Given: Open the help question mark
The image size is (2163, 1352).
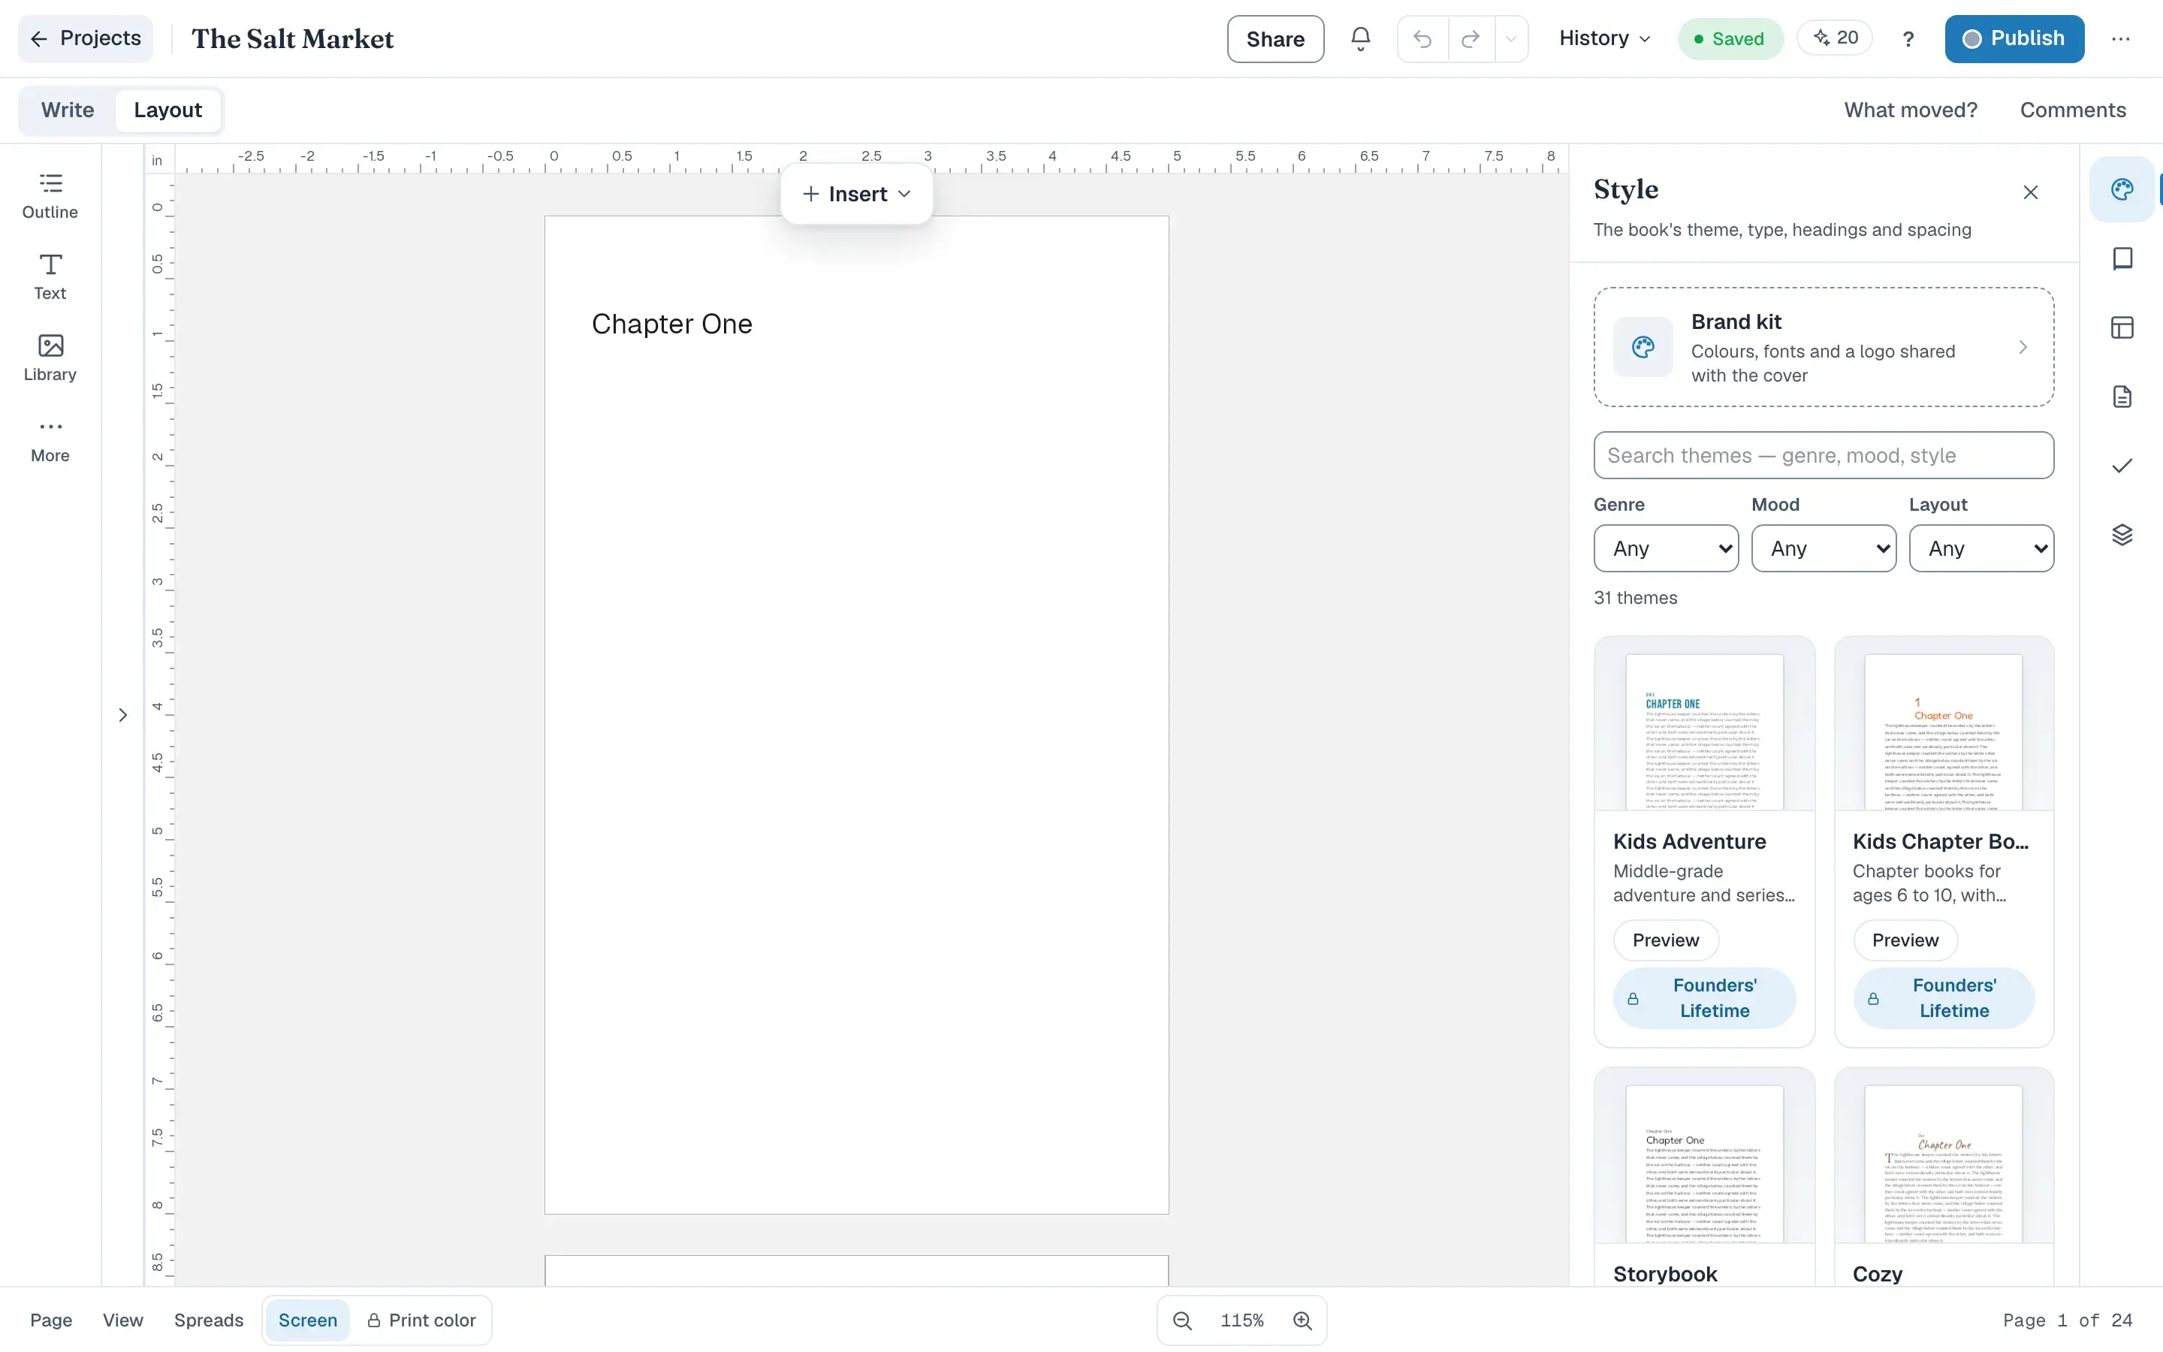Looking at the screenshot, I should click(1908, 38).
